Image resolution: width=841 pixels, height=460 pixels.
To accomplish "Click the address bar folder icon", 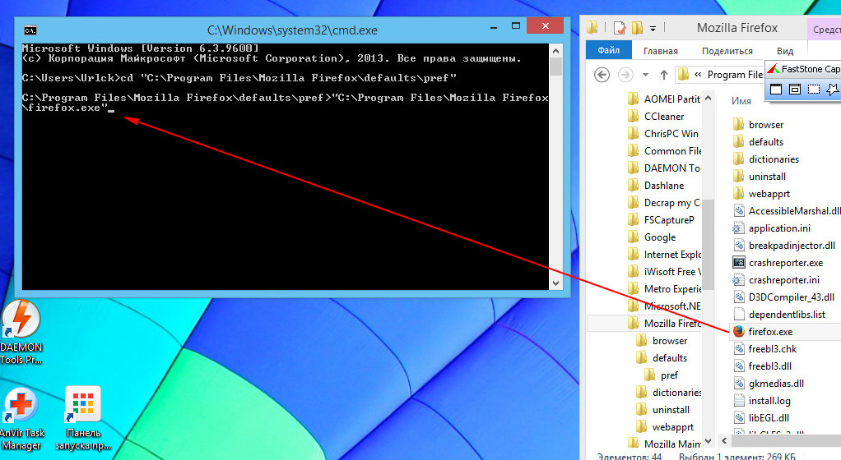I will (x=683, y=75).
